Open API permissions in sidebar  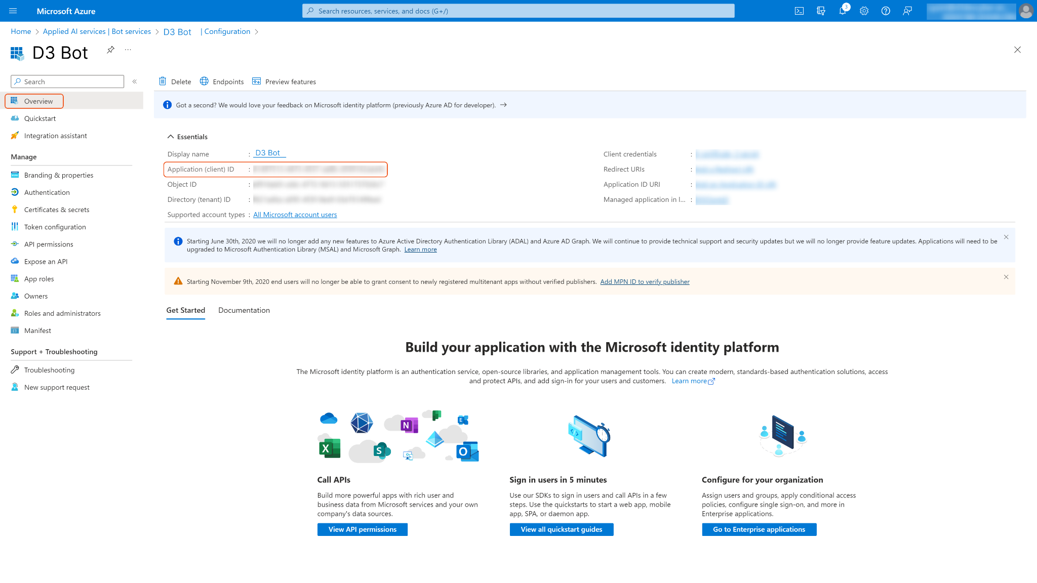pyautogui.click(x=49, y=244)
